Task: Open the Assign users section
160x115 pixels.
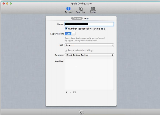Action: click(93, 10)
